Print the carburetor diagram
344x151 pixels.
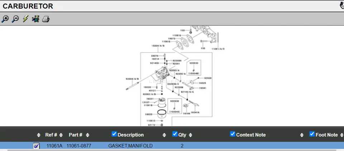(x=46, y=19)
